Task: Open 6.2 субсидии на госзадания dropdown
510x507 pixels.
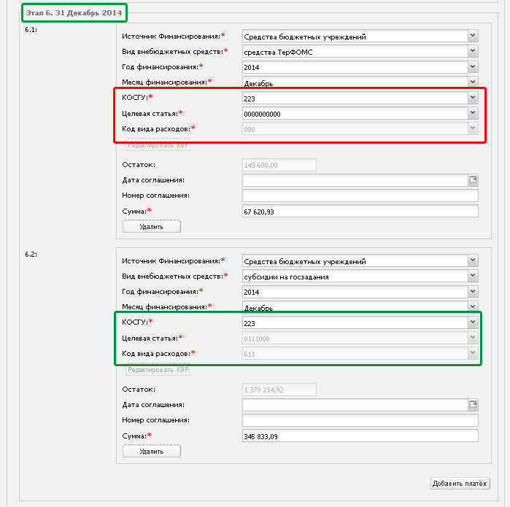Action: 473,276
